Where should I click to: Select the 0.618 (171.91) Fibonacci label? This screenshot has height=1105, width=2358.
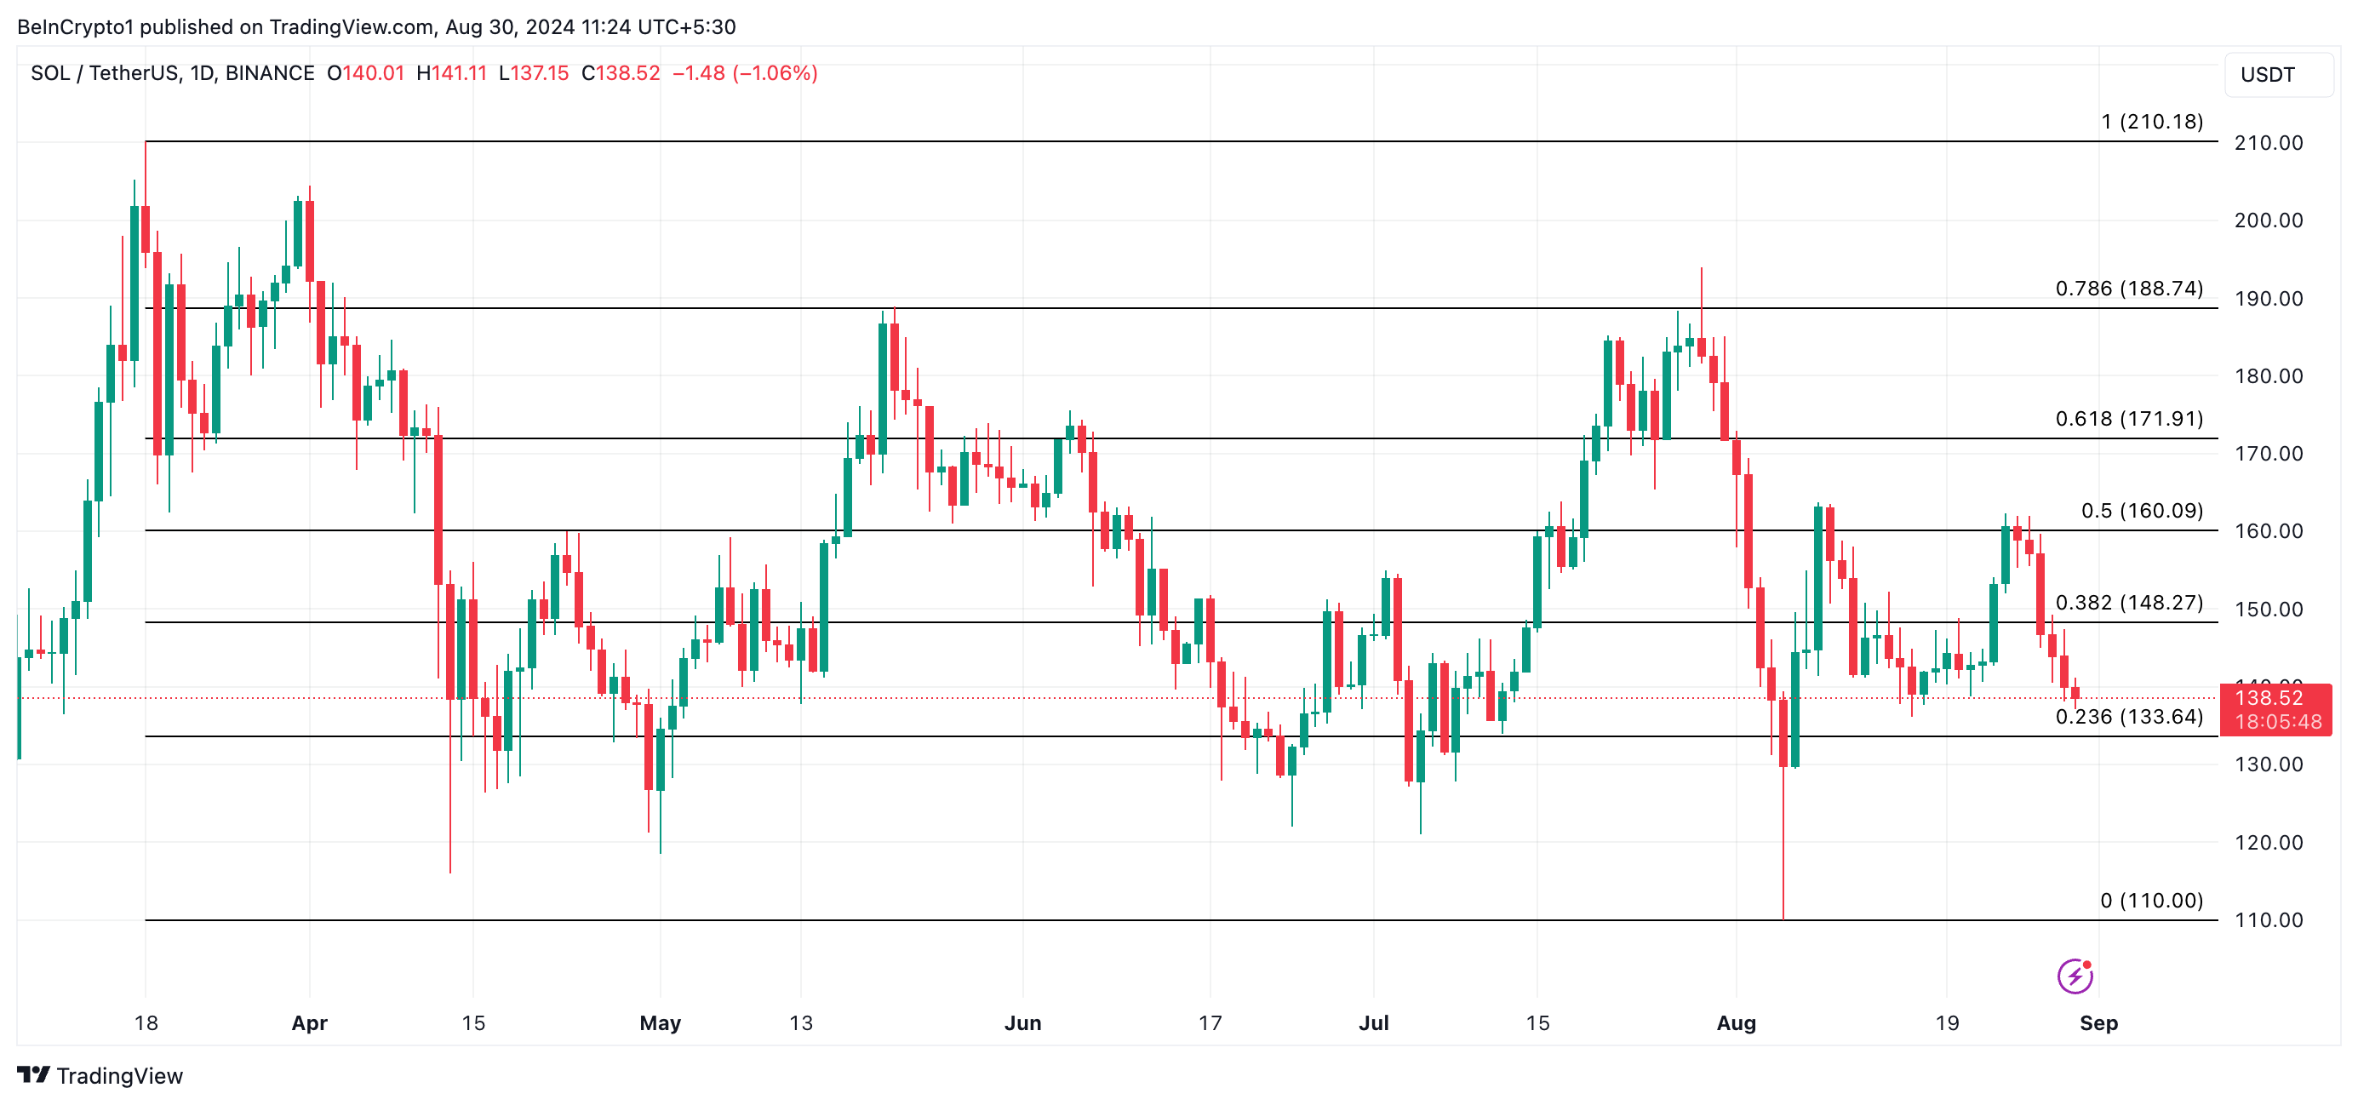(2129, 418)
